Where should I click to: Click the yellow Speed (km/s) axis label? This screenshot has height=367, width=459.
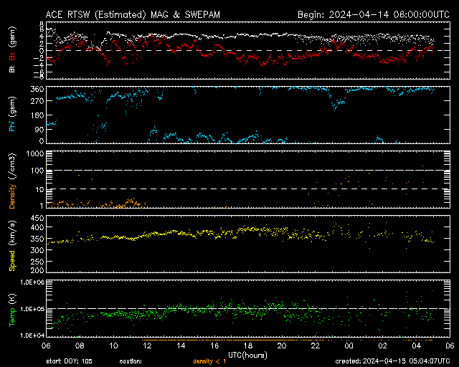[x=12, y=246]
